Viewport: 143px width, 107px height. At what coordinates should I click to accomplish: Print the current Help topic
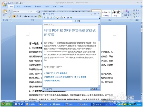pyautogui.click(x=62, y=18)
